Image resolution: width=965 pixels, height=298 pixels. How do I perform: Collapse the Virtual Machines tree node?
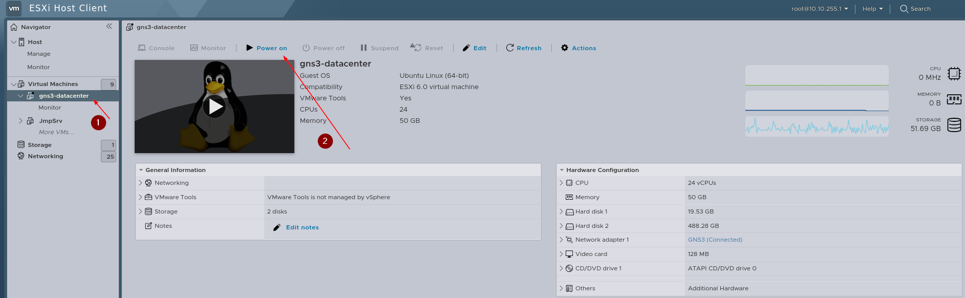click(14, 84)
